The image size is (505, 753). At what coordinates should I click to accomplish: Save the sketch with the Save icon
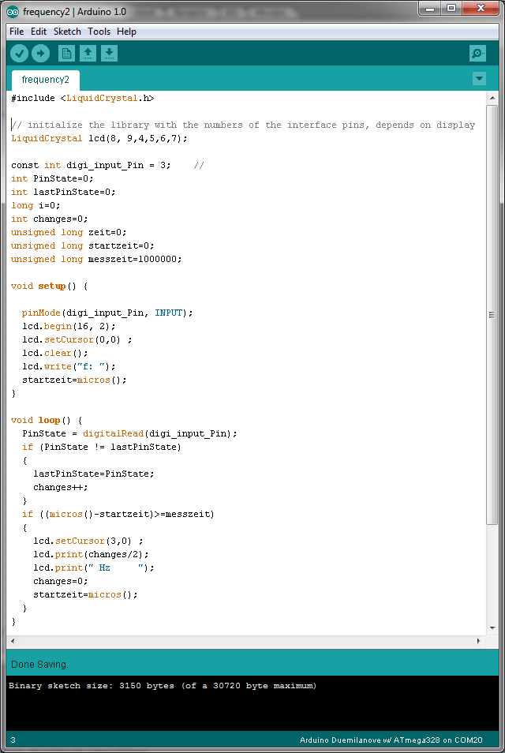(109, 54)
